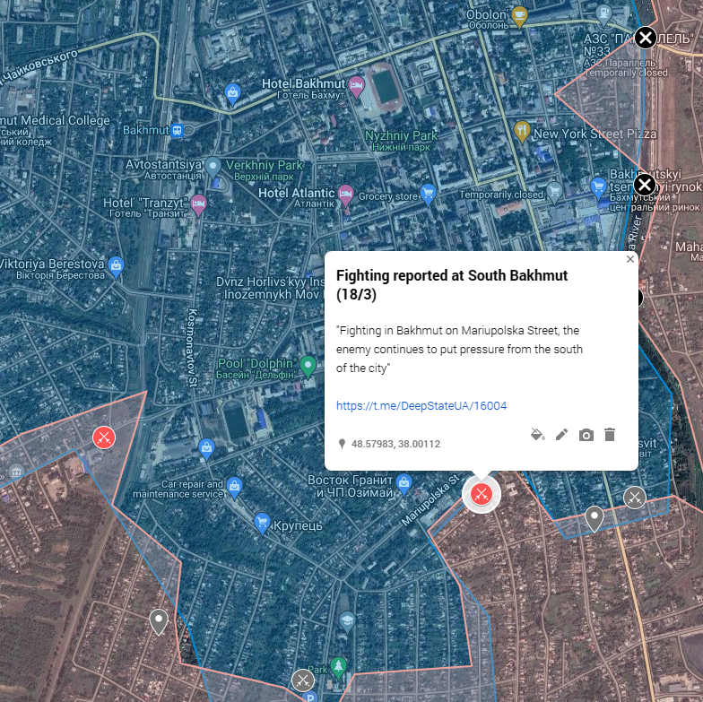This screenshot has width=703, height=702.
Task: Close the Fighting reported info popup
Action: click(629, 259)
